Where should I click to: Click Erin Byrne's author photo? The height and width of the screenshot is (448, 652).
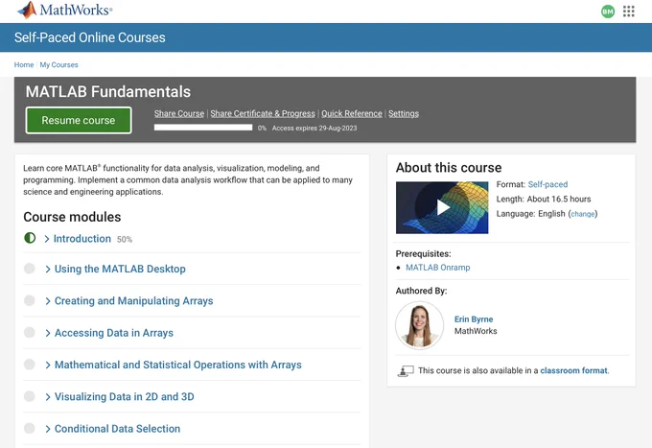point(420,325)
